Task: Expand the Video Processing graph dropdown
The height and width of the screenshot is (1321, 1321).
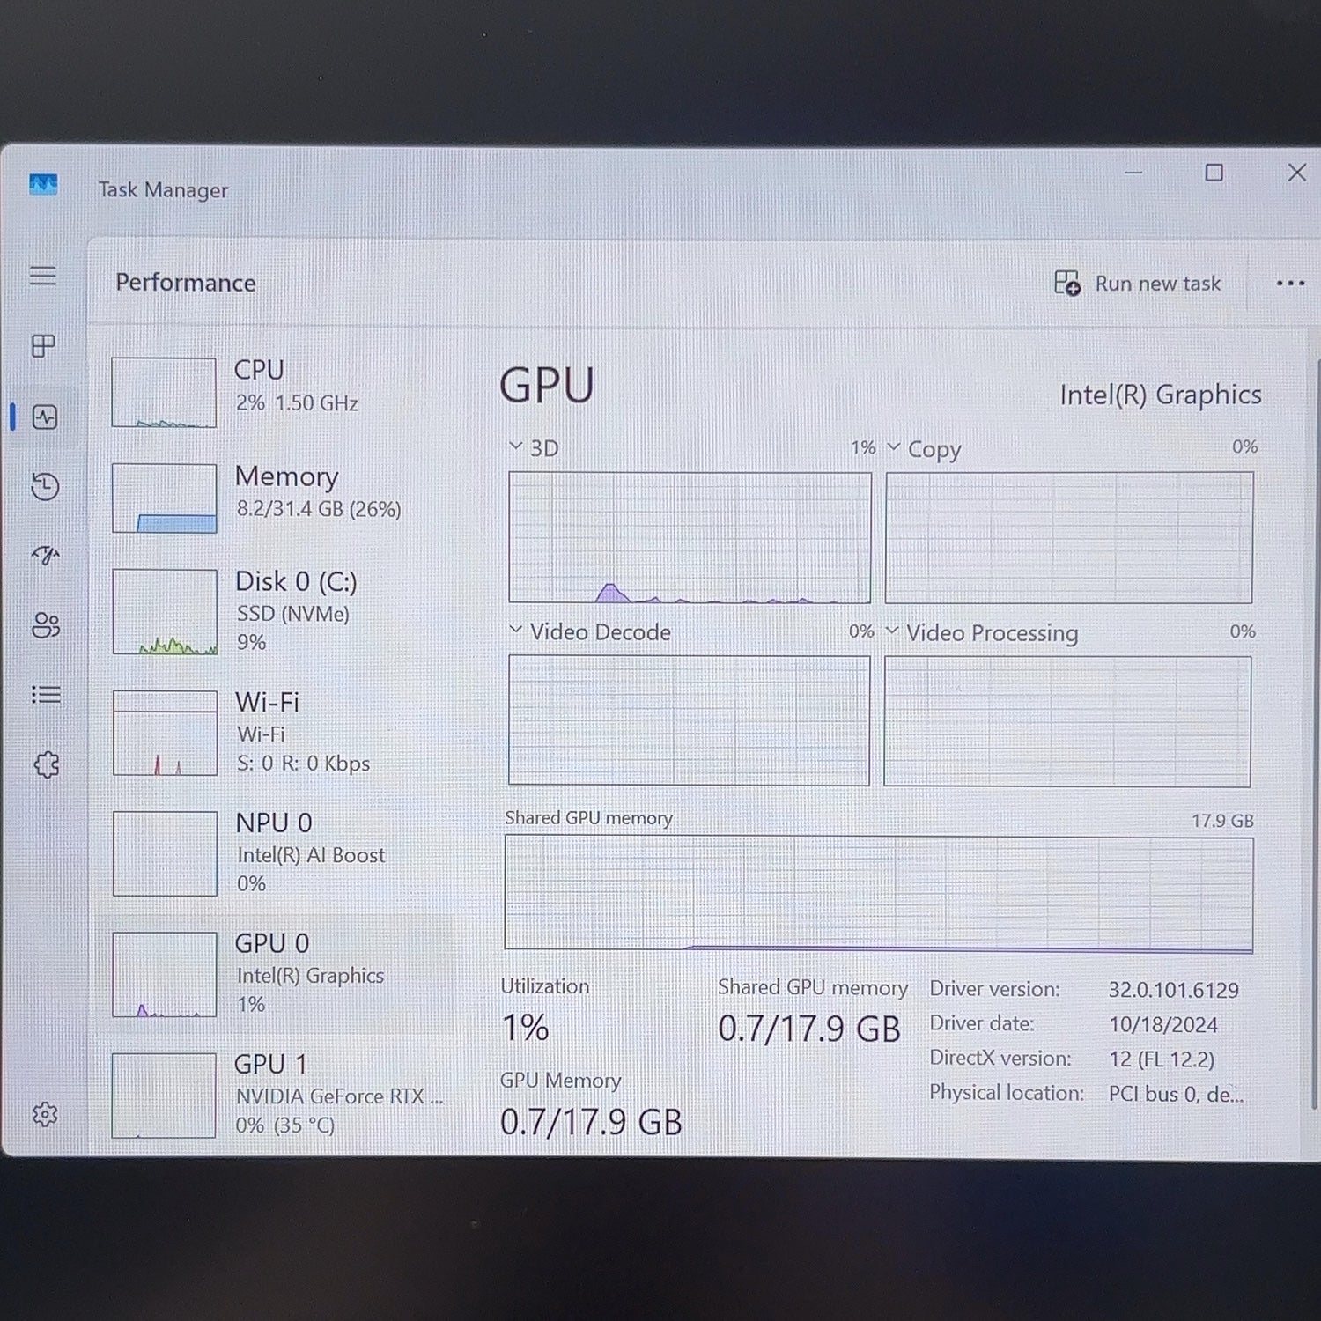Action: [x=892, y=631]
